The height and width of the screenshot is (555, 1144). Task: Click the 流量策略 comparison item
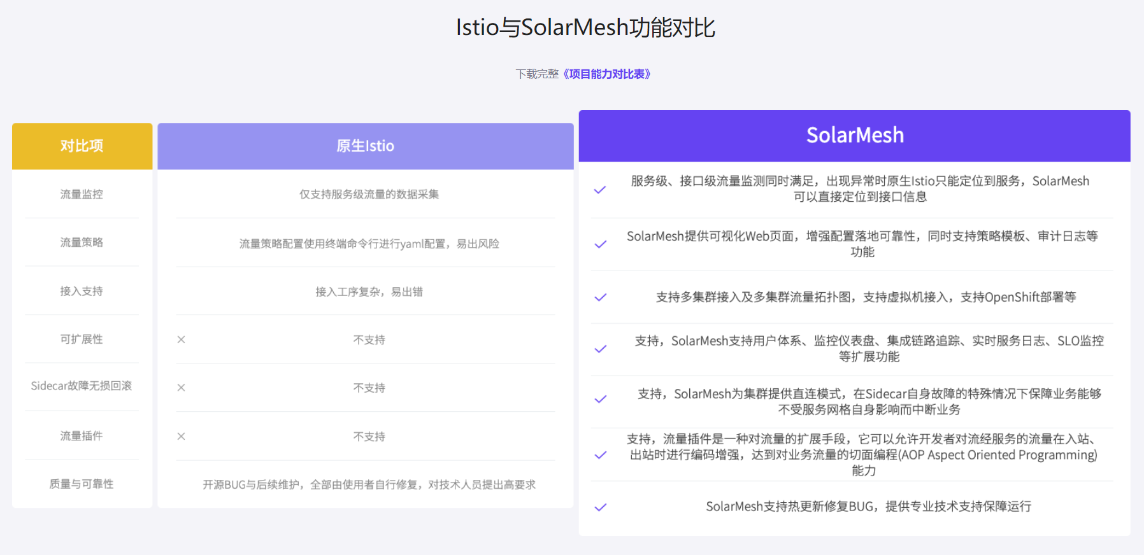coord(82,242)
